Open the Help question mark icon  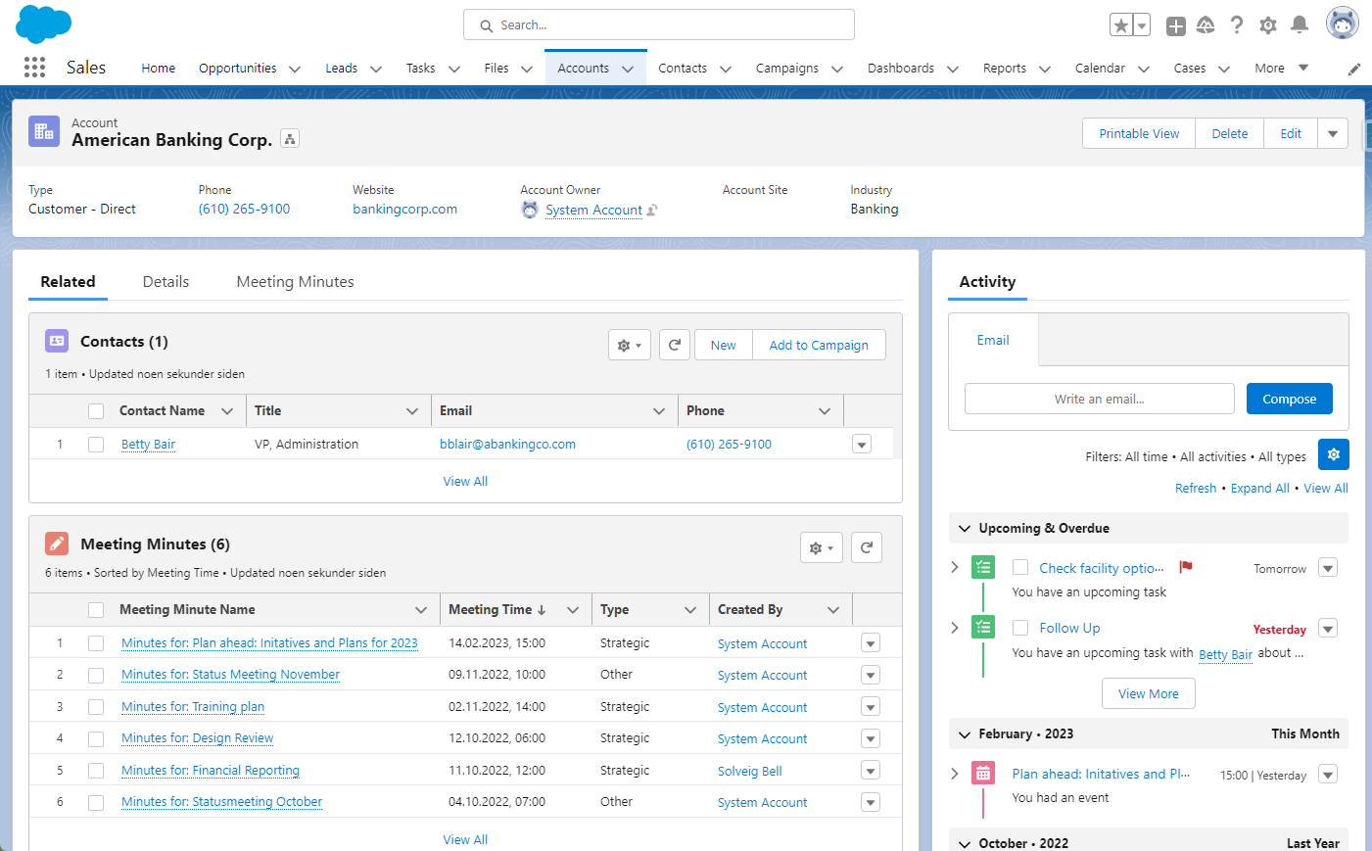click(1237, 25)
